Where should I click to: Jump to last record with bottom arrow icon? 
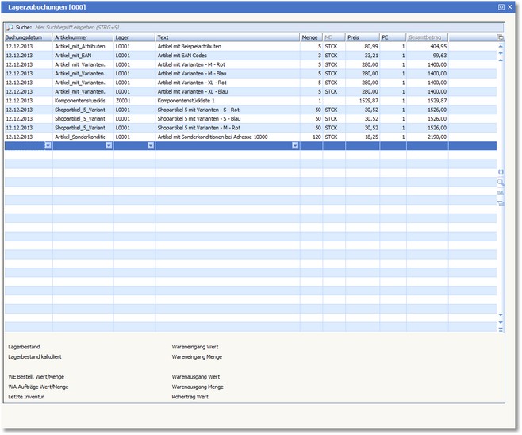[500, 329]
